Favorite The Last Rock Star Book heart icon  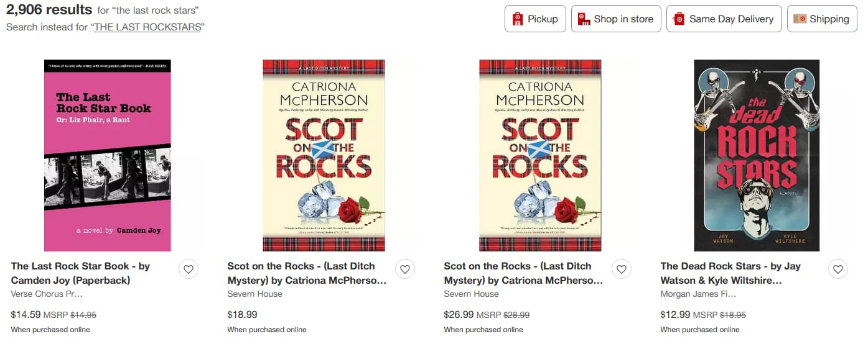[x=189, y=269]
